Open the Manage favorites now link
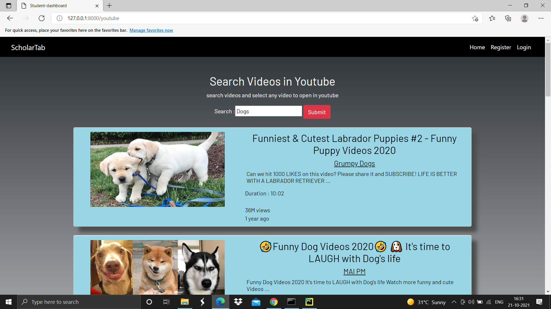Screen dimensions: 551x309 pos(151,30)
